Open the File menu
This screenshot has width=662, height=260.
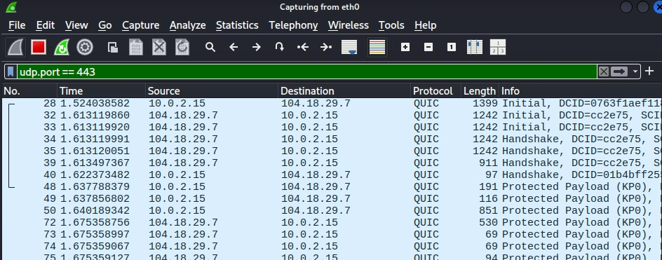click(x=17, y=25)
